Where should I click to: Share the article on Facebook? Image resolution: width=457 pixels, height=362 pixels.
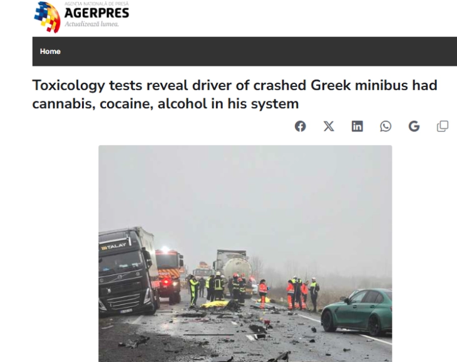[300, 127]
